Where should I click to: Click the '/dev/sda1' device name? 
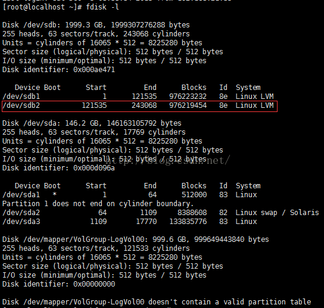click(x=21, y=195)
